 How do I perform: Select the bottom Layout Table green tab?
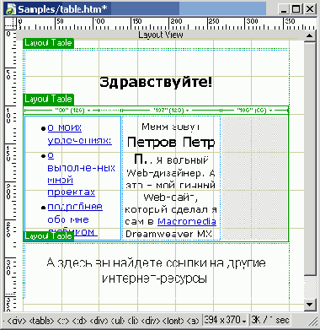tap(48, 236)
